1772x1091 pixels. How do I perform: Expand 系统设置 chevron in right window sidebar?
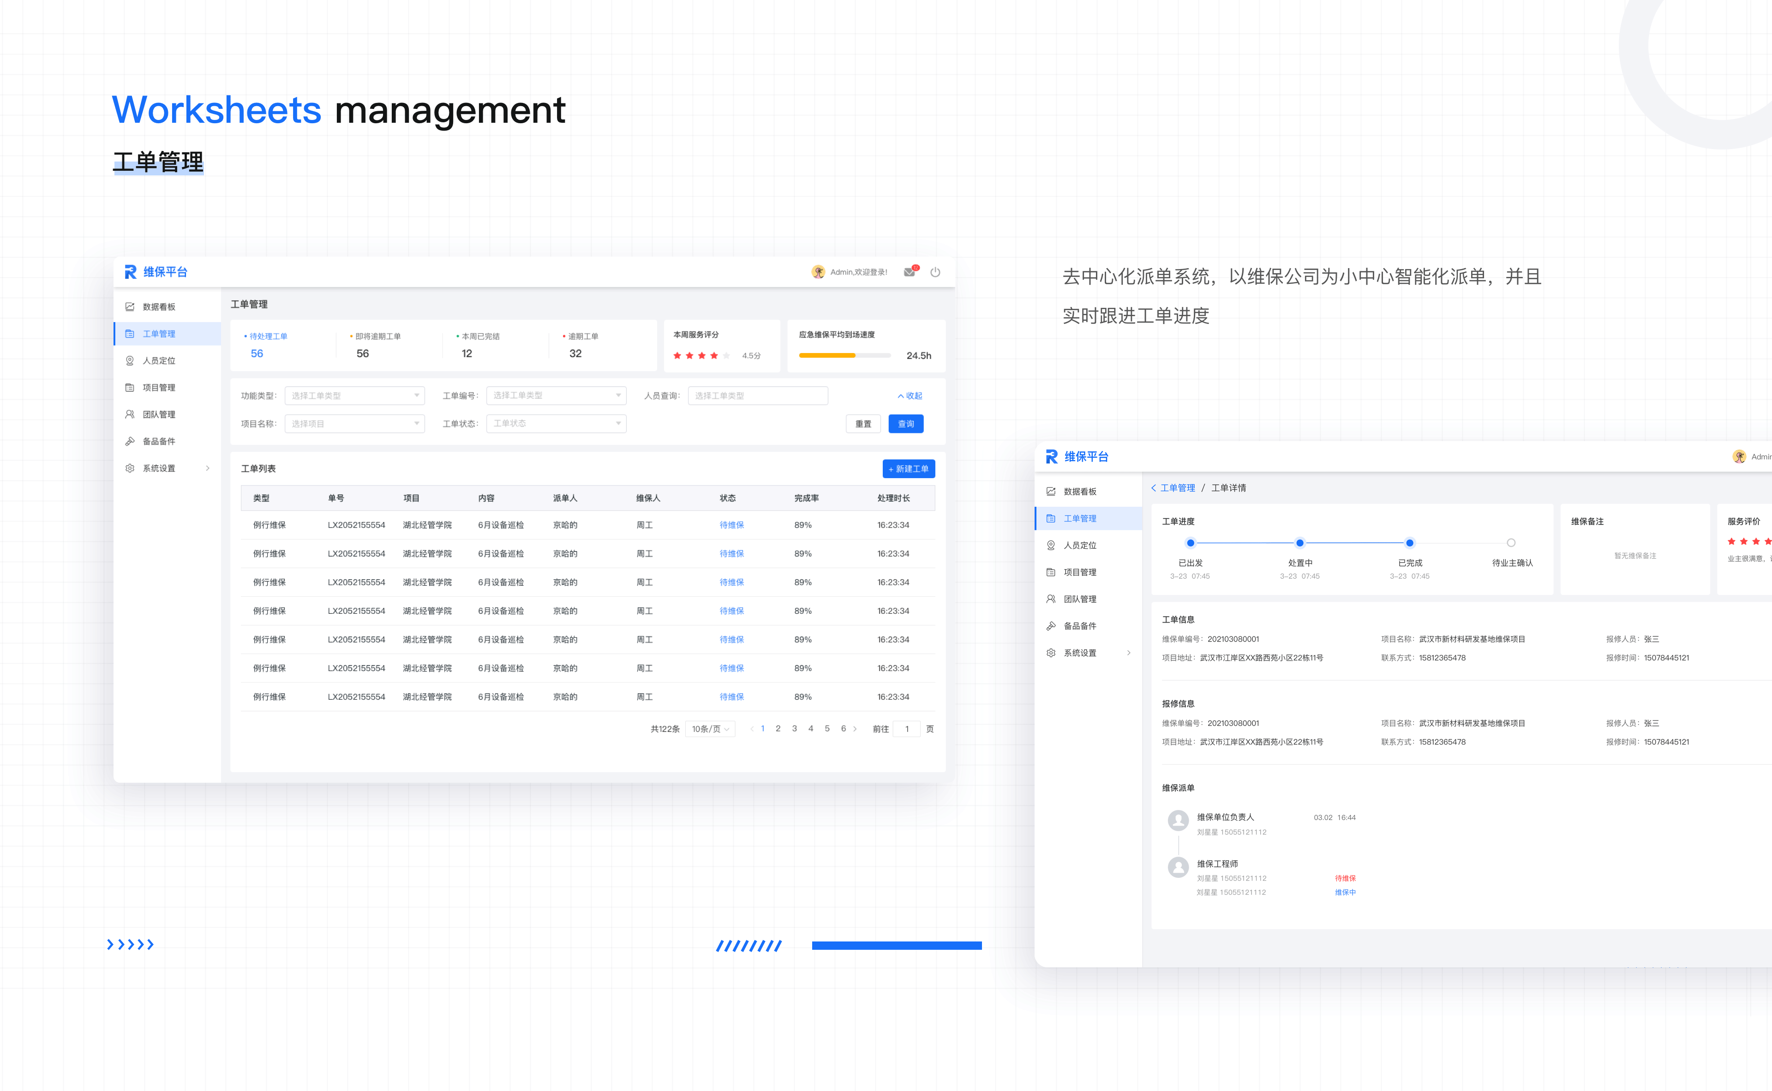1128,653
